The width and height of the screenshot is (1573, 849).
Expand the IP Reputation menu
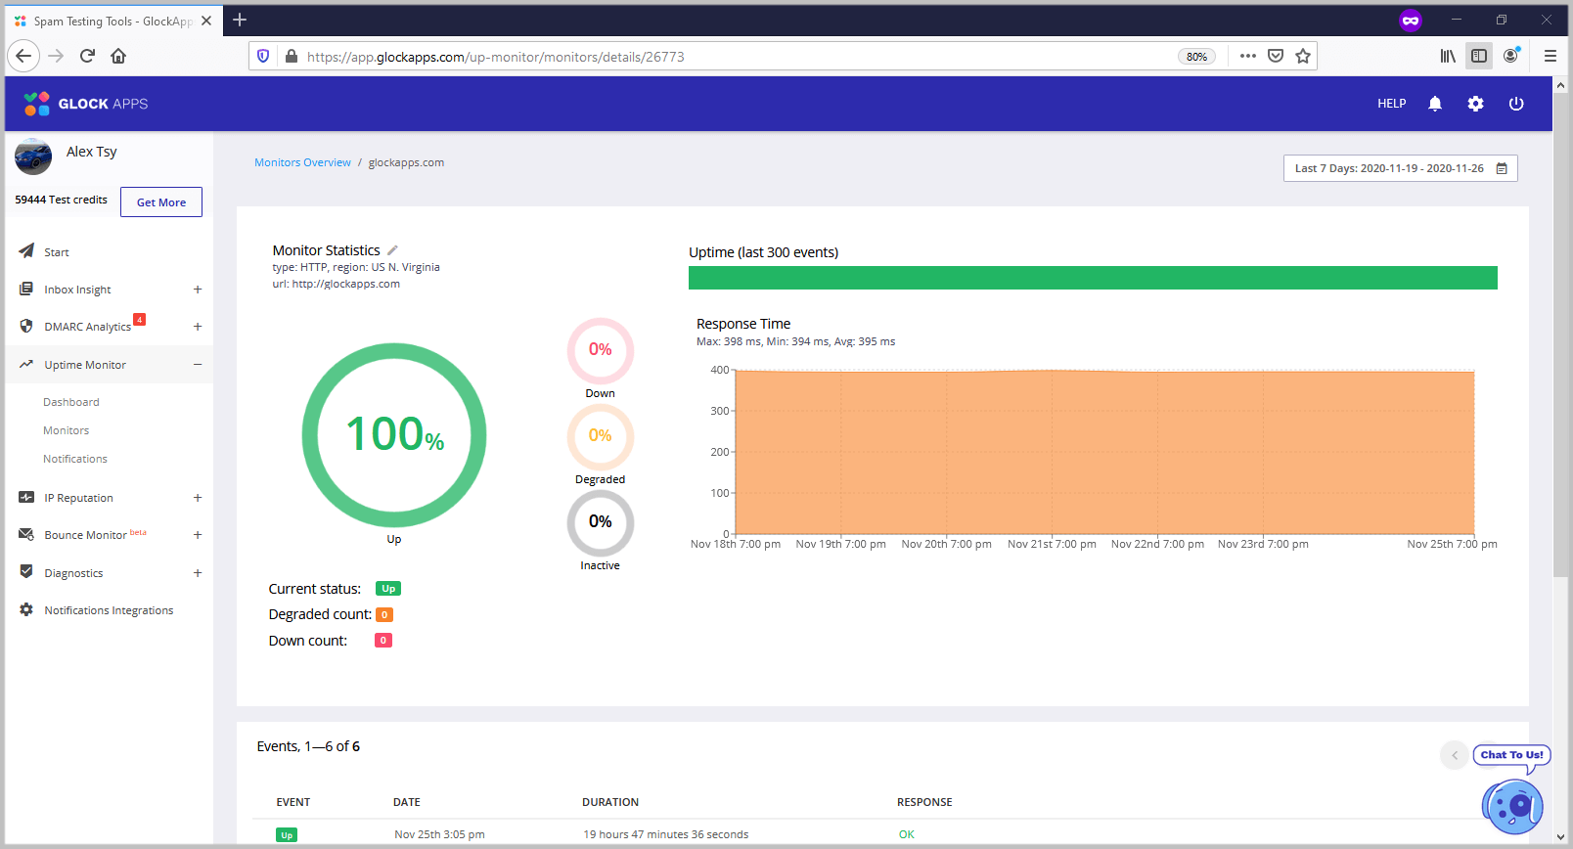(198, 498)
